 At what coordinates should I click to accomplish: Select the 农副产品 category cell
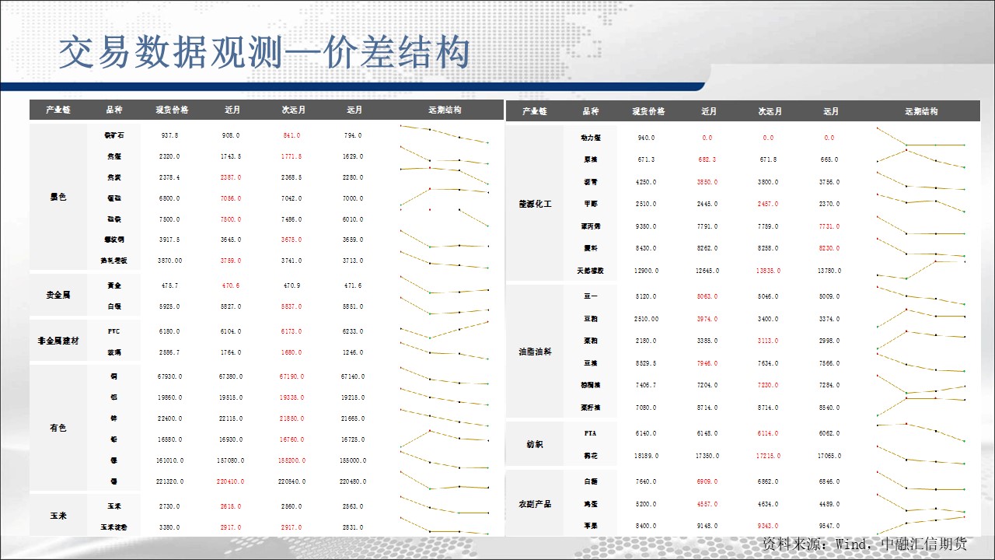tap(535, 504)
